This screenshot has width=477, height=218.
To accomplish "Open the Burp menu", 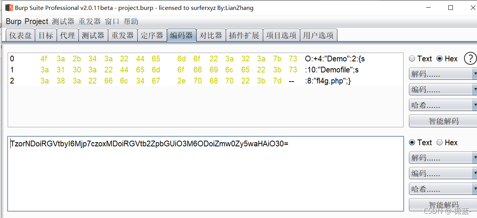I will [x=14, y=21].
